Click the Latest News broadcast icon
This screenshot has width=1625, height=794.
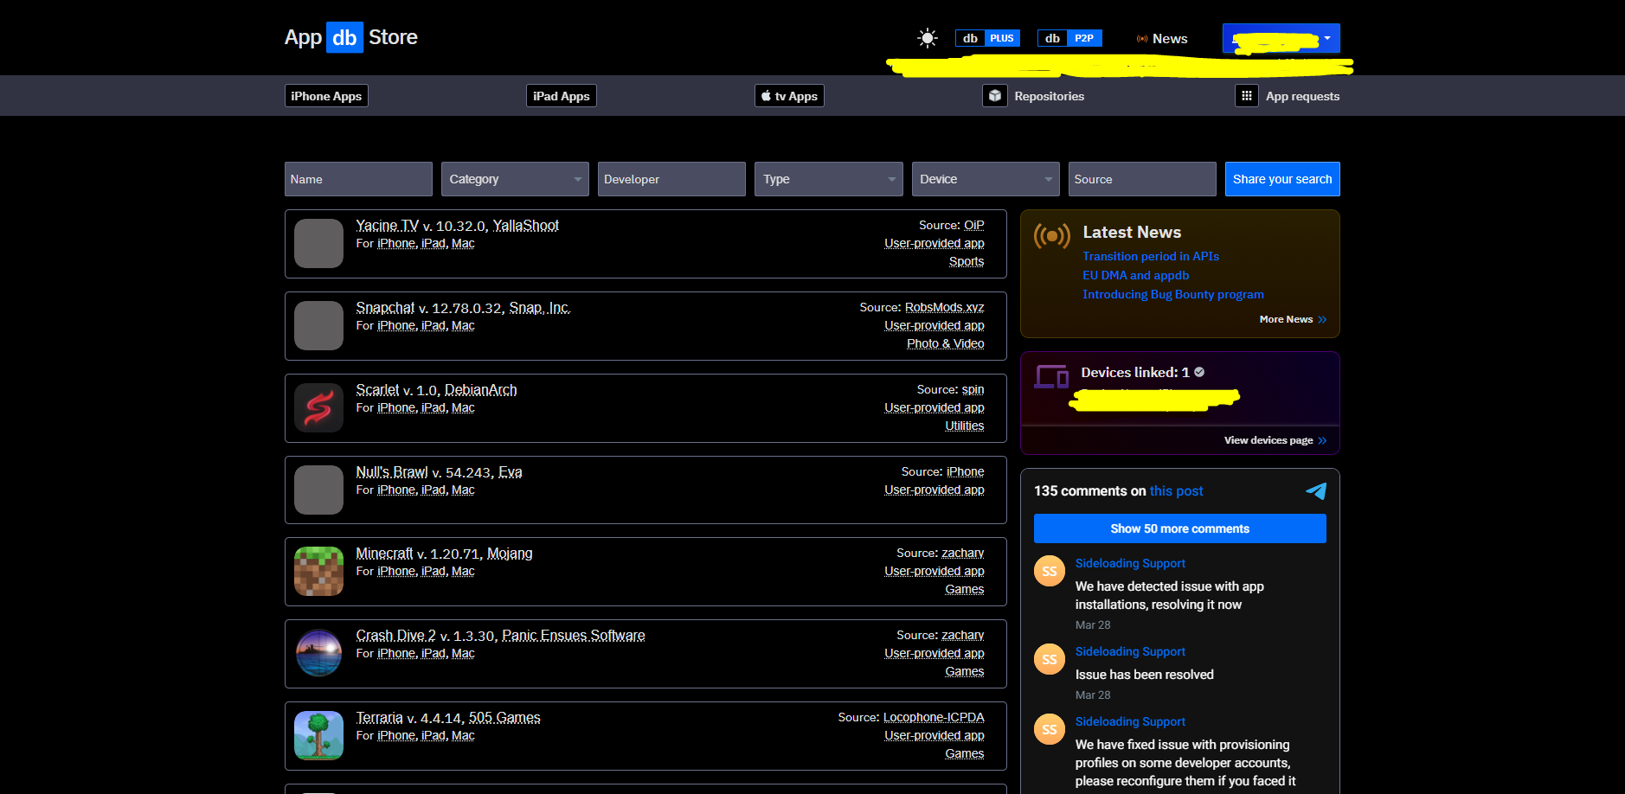(x=1052, y=235)
